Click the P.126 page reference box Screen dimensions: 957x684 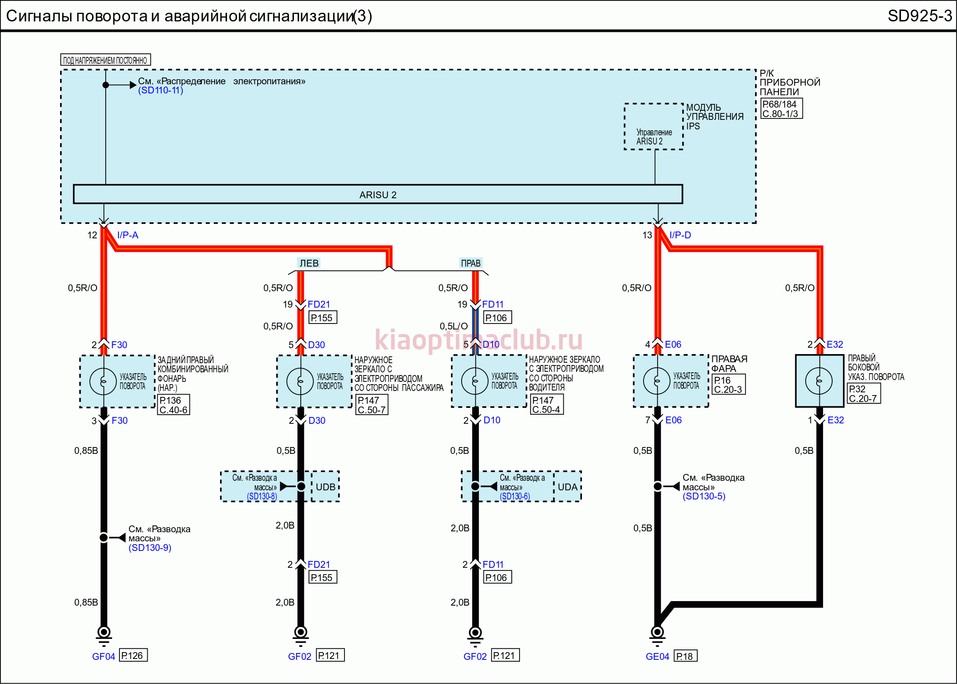(x=133, y=655)
